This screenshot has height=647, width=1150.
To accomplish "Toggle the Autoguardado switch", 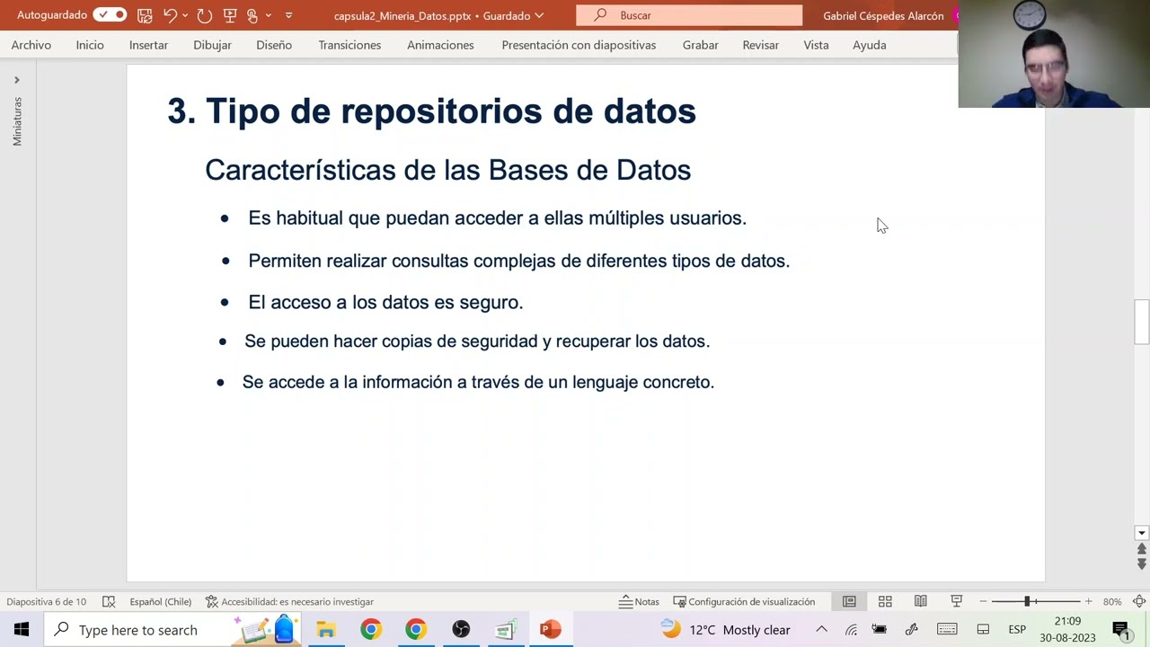I will point(111,15).
